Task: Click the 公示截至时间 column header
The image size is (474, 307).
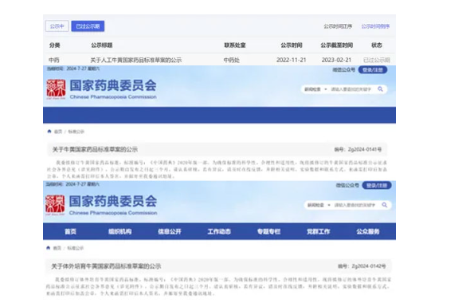Action: (x=336, y=45)
